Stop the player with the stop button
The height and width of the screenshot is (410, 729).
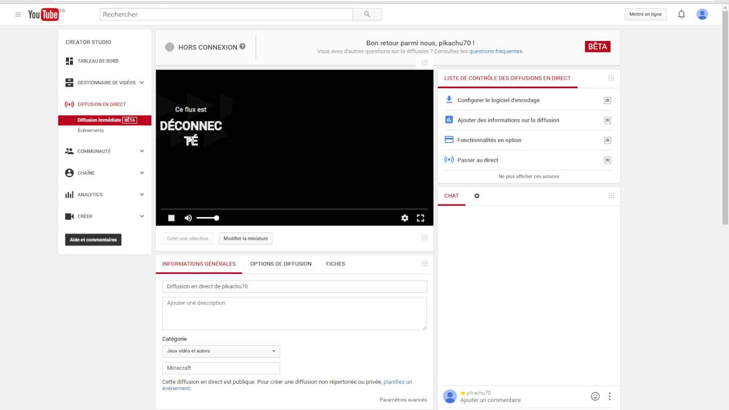click(171, 218)
